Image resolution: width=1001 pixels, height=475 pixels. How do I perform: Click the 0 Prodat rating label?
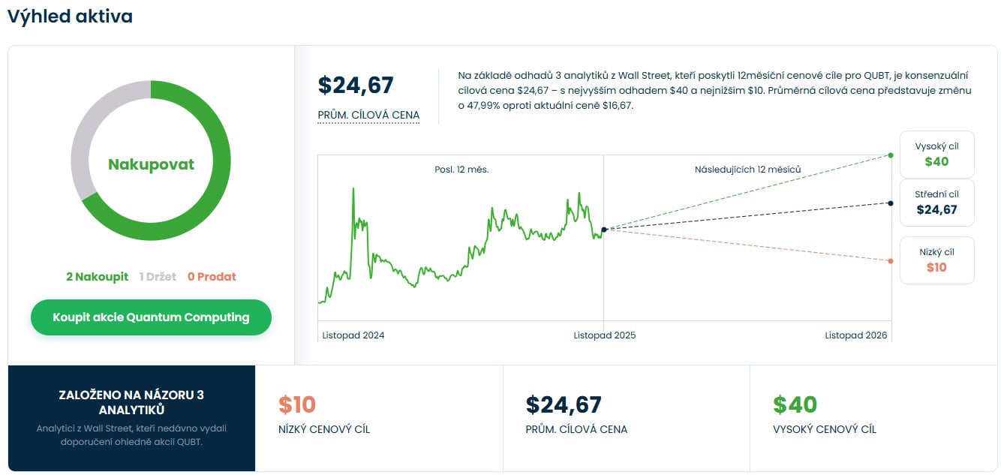(212, 277)
